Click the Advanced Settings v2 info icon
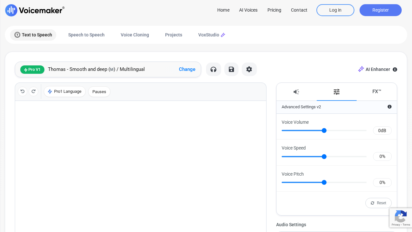 pyautogui.click(x=389, y=107)
